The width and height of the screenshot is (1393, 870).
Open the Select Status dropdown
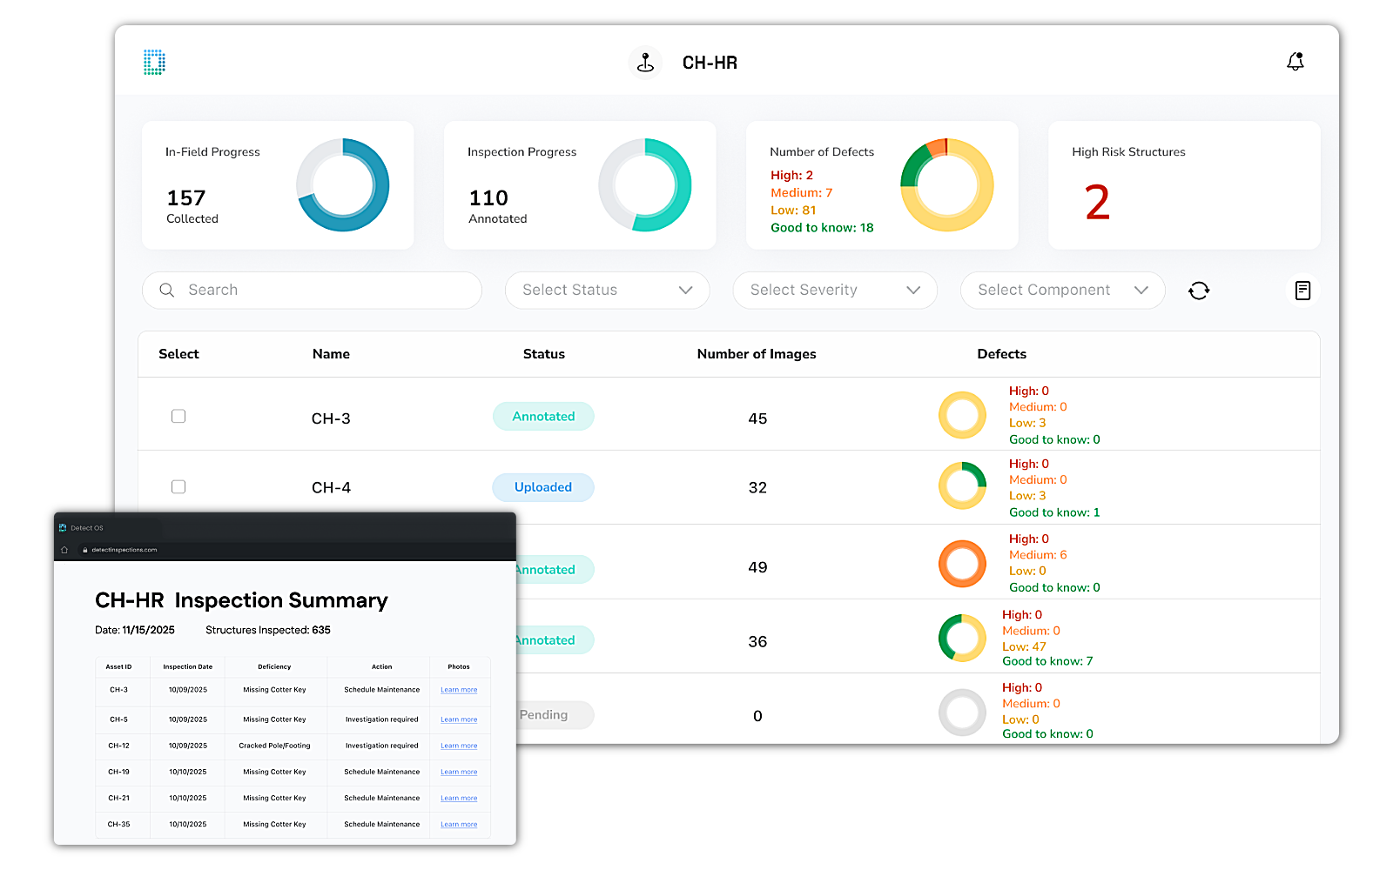pos(607,290)
